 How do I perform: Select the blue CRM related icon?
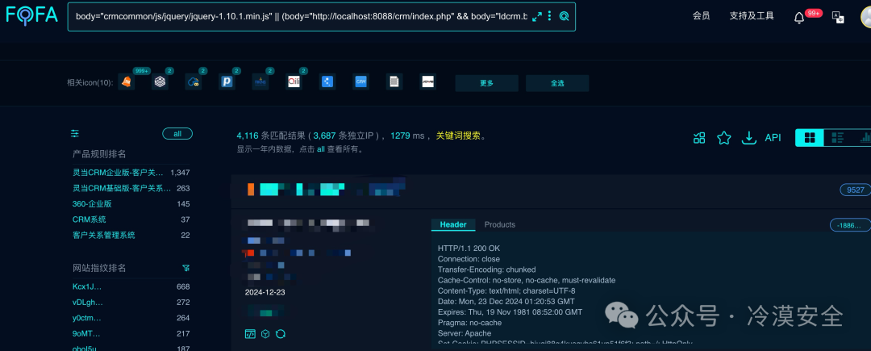point(360,81)
